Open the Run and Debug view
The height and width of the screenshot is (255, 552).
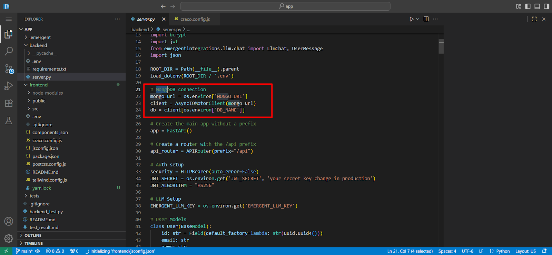(9, 86)
